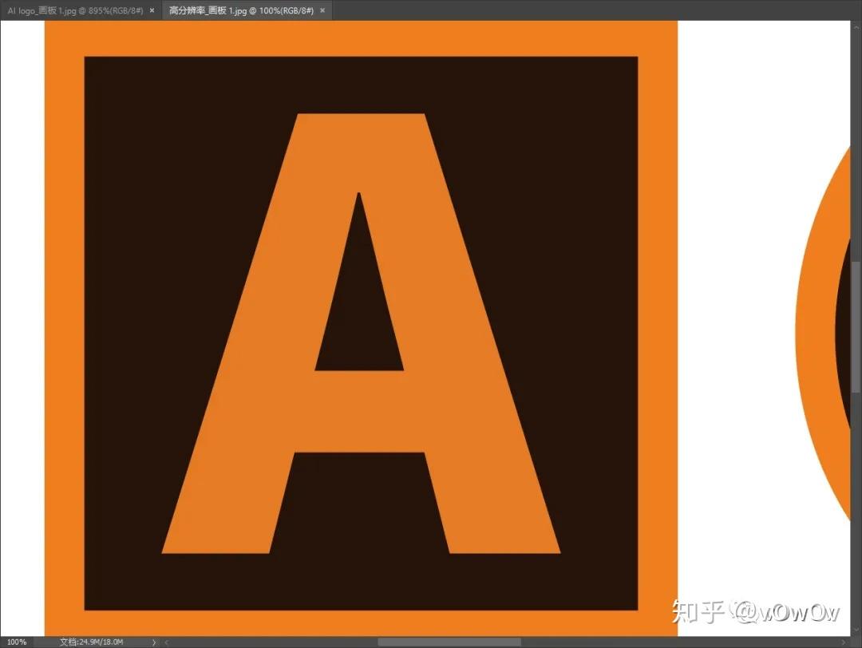Close the AI logo_画板 1.jpg document
862x648 pixels.
pos(151,10)
